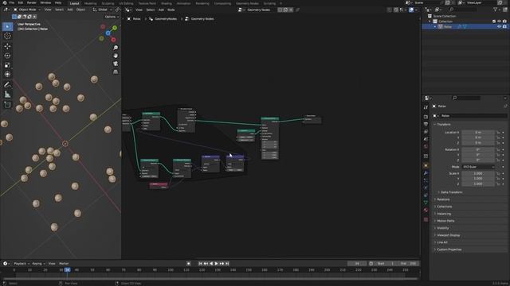Collapse the Collection tree arrow in outliner

tap(430, 21)
